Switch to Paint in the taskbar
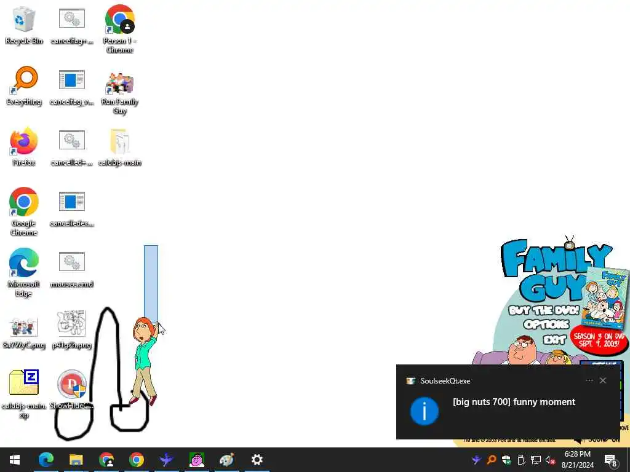This screenshot has height=472, width=630. click(226, 460)
